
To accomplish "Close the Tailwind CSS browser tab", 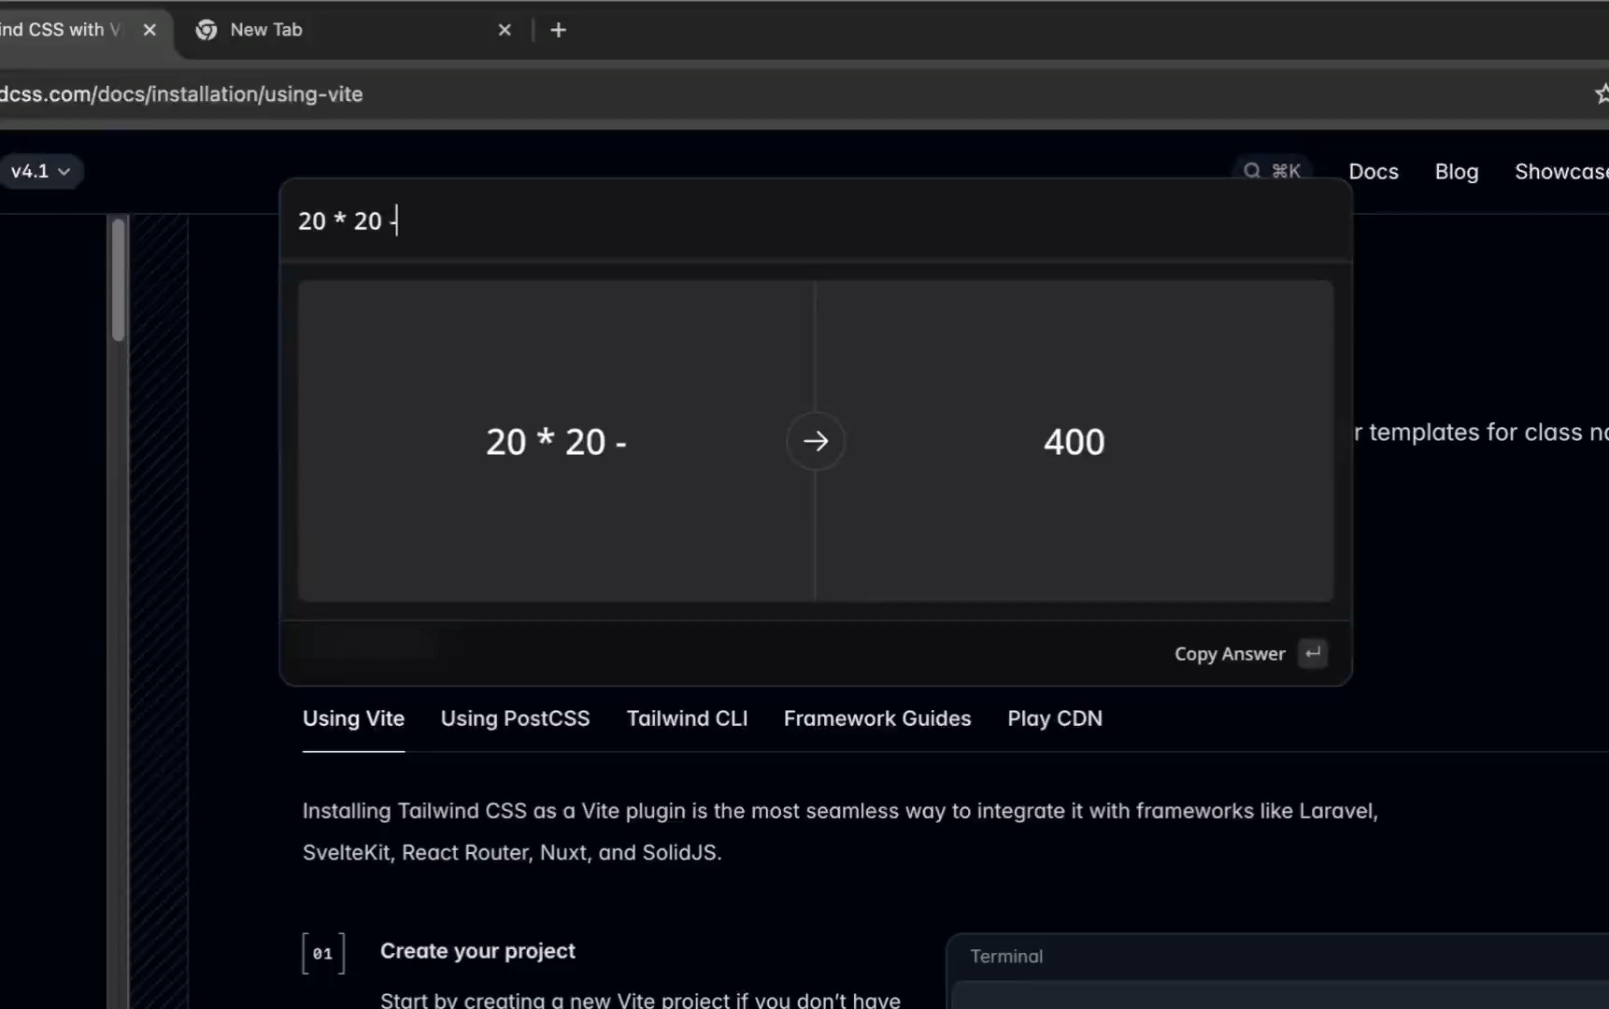I will tap(150, 30).
